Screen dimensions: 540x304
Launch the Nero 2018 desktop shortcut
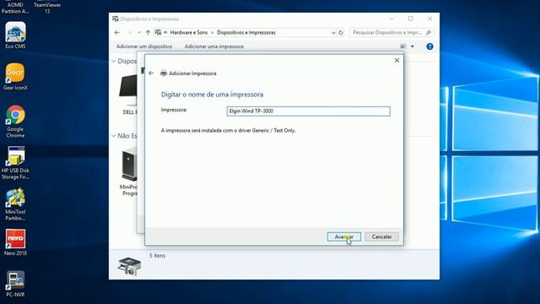[x=15, y=242]
